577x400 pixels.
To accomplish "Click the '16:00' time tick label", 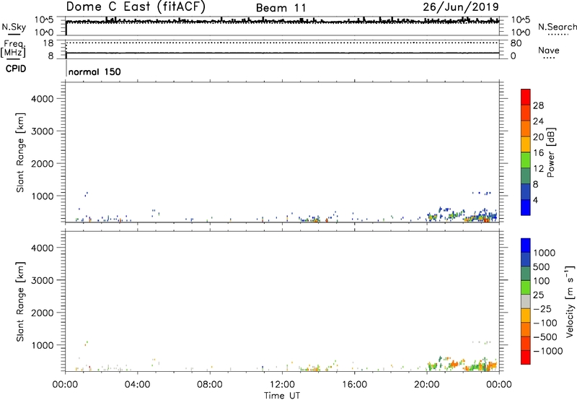I will (354, 385).
